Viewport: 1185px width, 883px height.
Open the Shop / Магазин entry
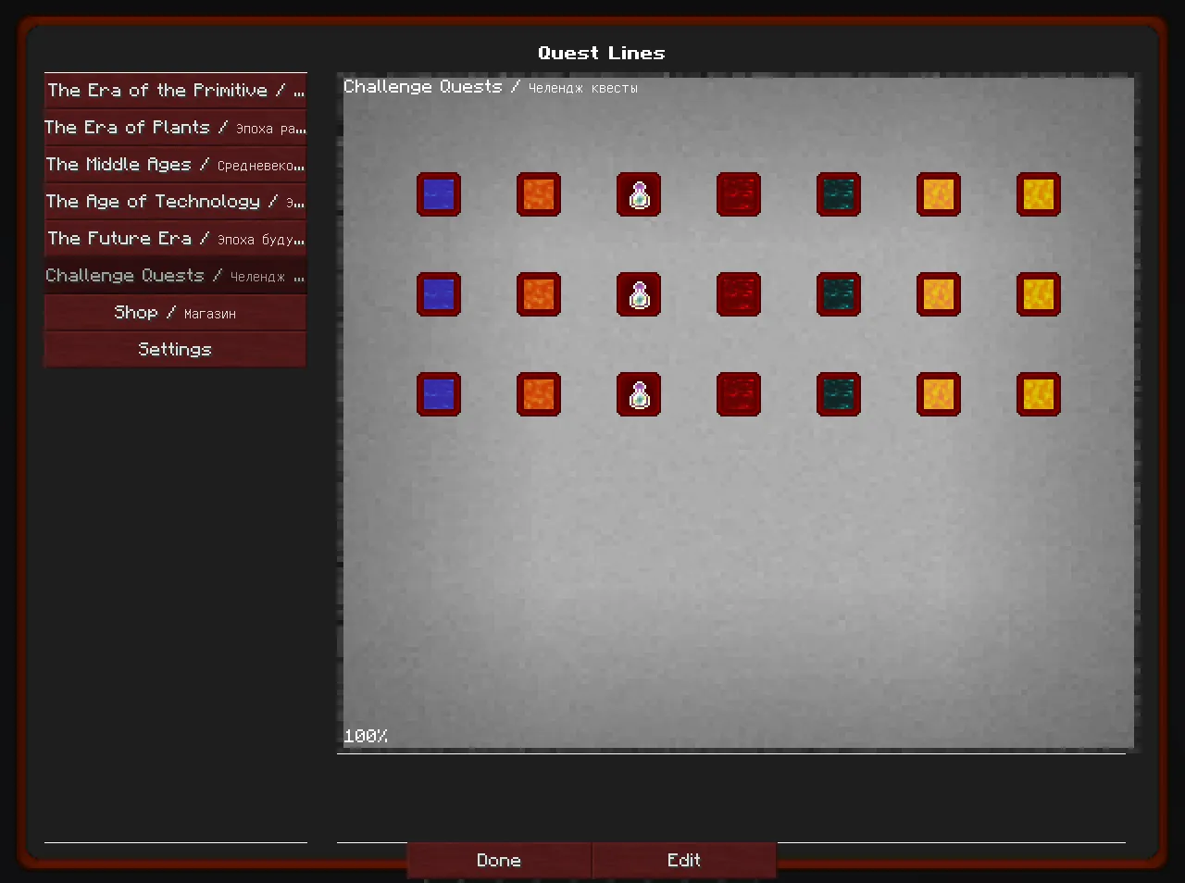(176, 313)
